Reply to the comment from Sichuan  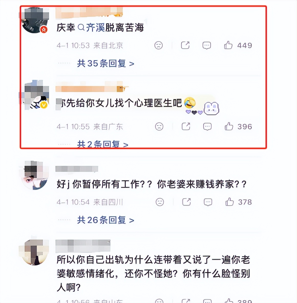[208, 202]
